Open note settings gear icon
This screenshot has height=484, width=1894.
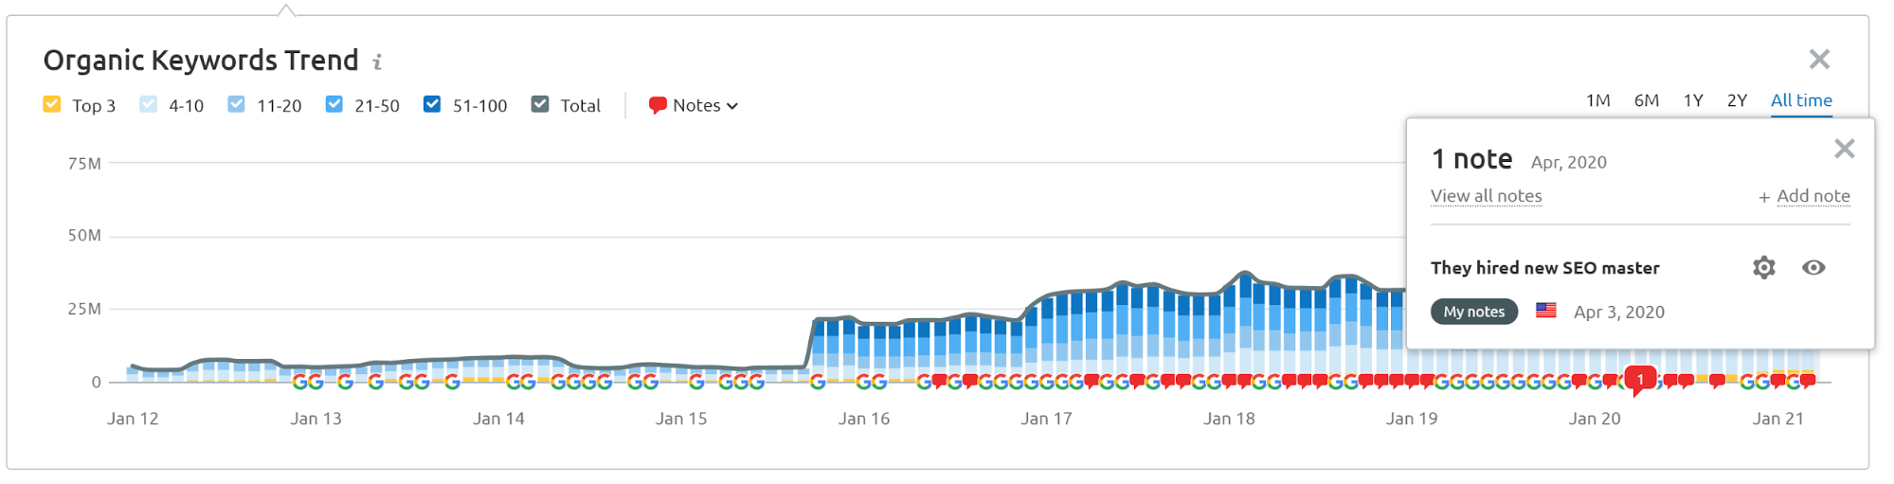[1763, 268]
